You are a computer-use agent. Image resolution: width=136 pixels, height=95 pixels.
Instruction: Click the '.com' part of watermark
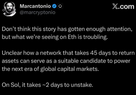[126, 7]
